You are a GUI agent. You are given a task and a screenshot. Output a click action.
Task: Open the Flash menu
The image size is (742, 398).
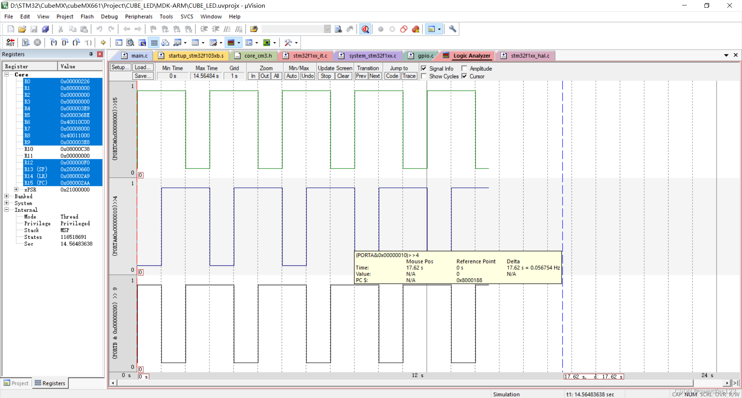[87, 17]
